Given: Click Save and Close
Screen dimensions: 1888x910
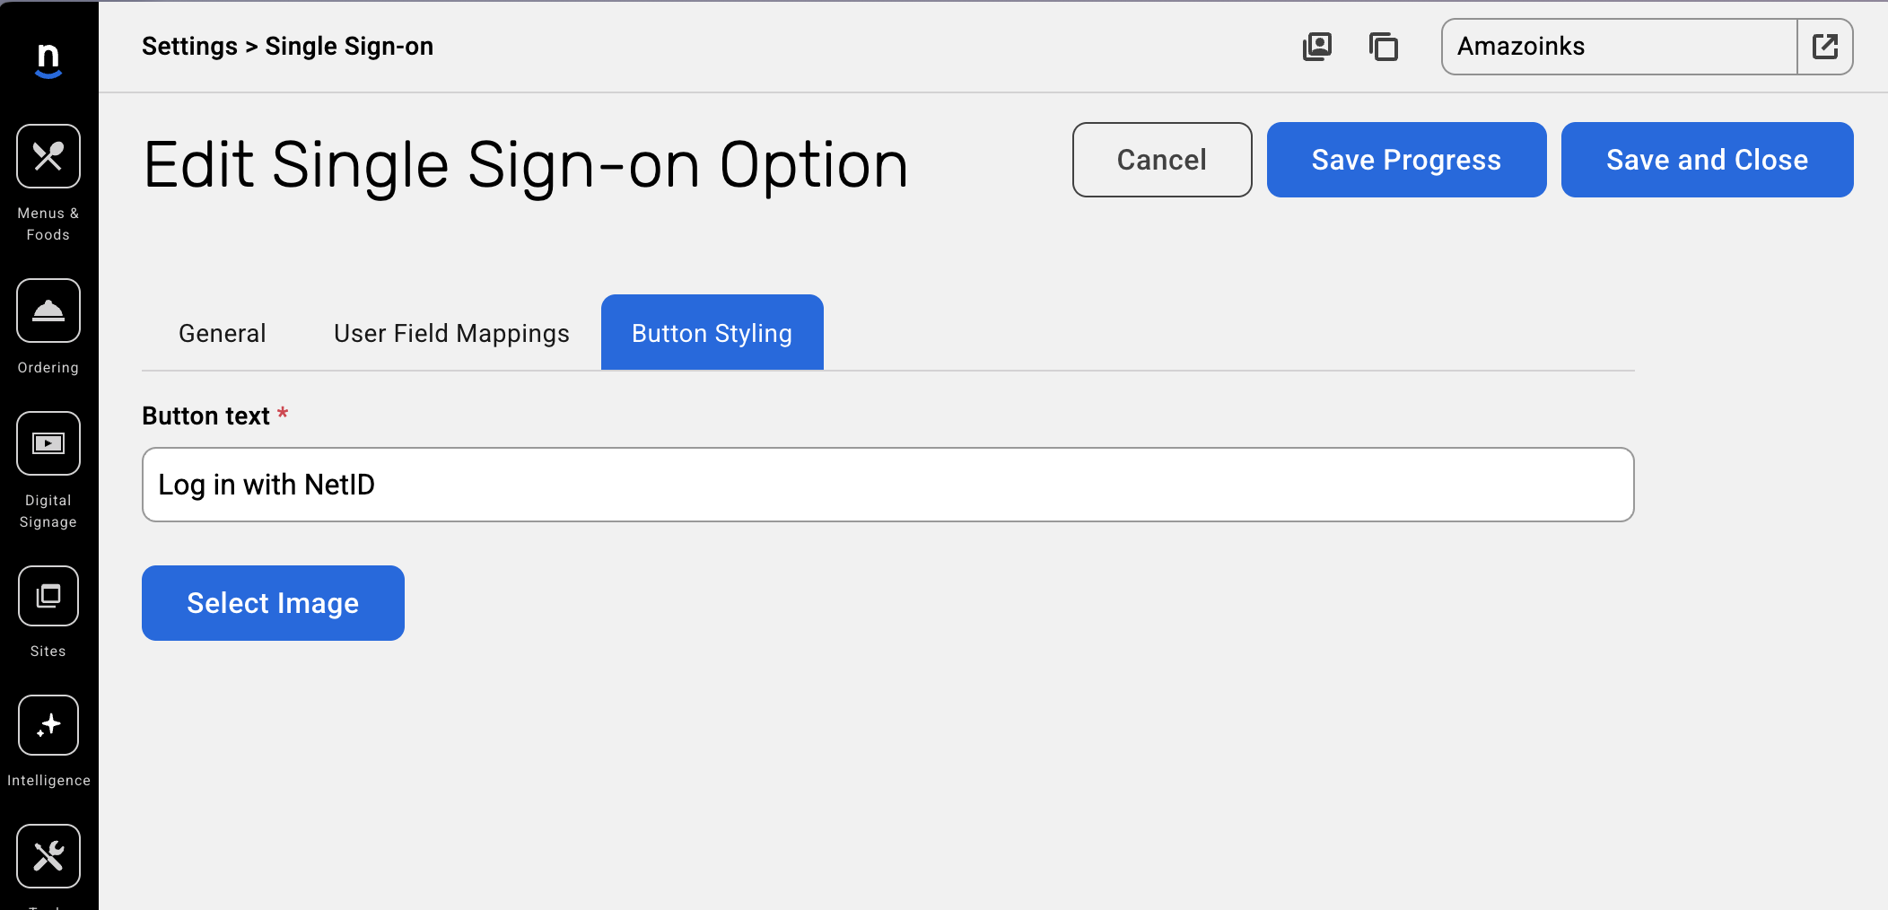Looking at the screenshot, I should coord(1707,160).
